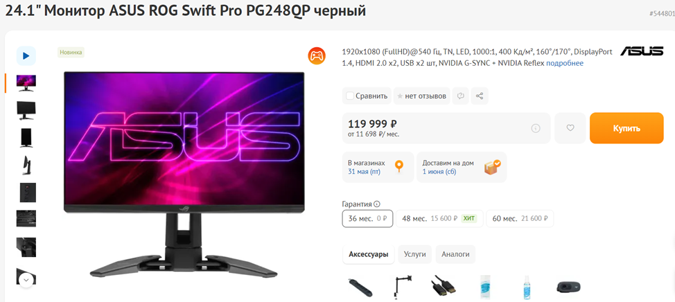Open the нет отзывов reviews button
Image resolution: width=675 pixels, height=302 pixels.
[x=421, y=96]
